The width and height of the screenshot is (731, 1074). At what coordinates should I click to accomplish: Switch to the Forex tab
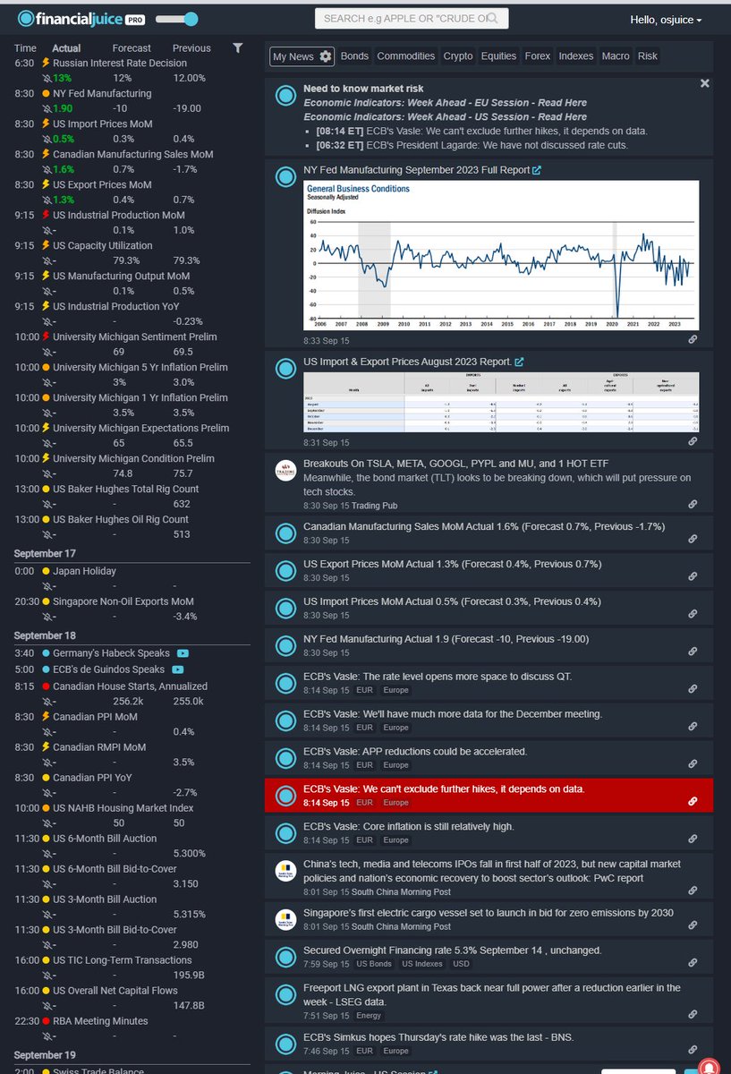coord(538,55)
